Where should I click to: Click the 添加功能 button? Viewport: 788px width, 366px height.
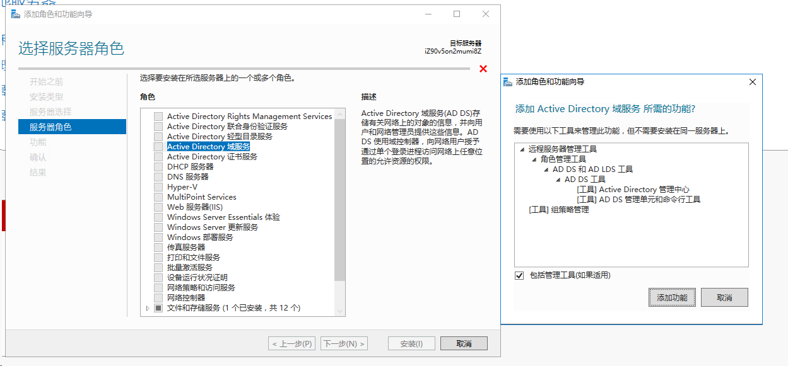tap(672, 297)
